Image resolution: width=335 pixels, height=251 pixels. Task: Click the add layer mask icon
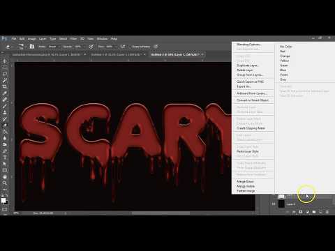coord(301,212)
